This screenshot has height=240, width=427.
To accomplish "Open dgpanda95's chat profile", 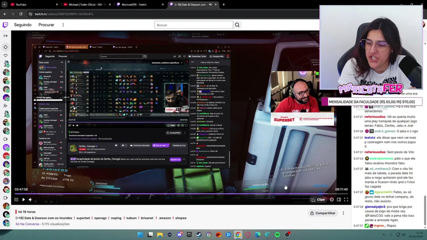I will tap(383, 192).
